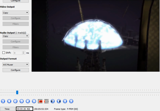Seek to next black frame icon
The height and width of the screenshot is (111, 160).
[x=59, y=101]
